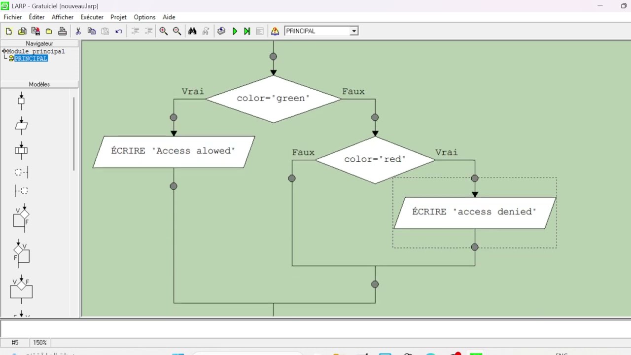Viewport: 631px width, 355px height.
Task: Click the compile project icon
Action: point(221,31)
